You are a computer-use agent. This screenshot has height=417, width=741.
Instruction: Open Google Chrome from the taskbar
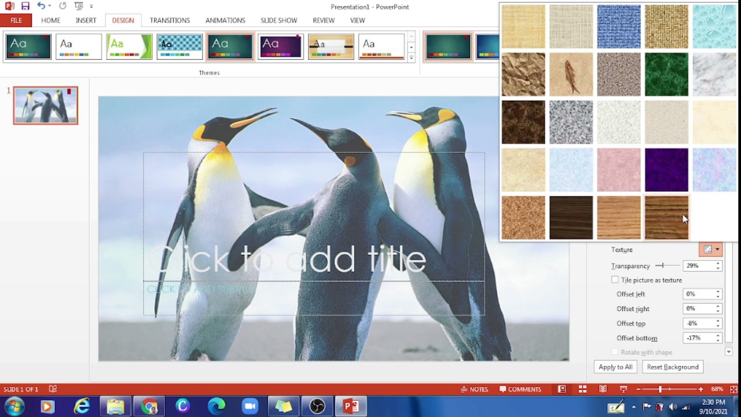coord(149,407)
